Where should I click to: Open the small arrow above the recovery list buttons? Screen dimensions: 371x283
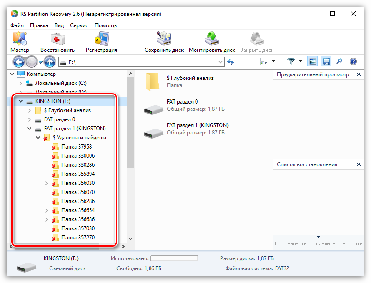coord(318,237)
